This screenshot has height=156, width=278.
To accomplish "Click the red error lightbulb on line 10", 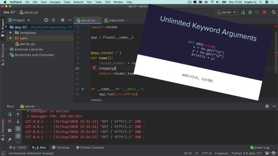I will coord(94,68).
